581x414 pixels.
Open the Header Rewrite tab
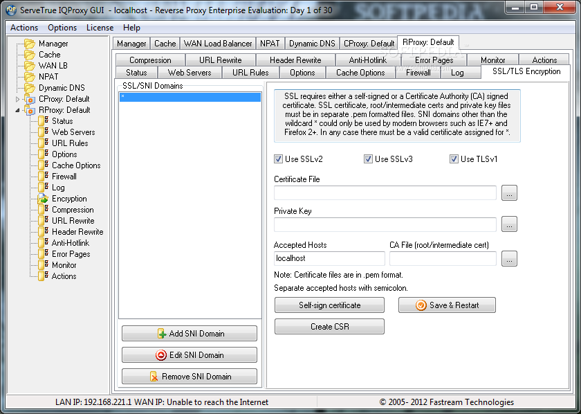(x=295, y=60)
